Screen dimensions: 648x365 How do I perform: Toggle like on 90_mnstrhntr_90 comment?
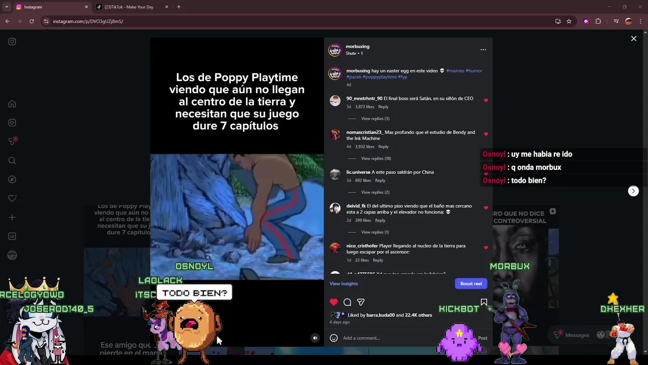[486, 100]
